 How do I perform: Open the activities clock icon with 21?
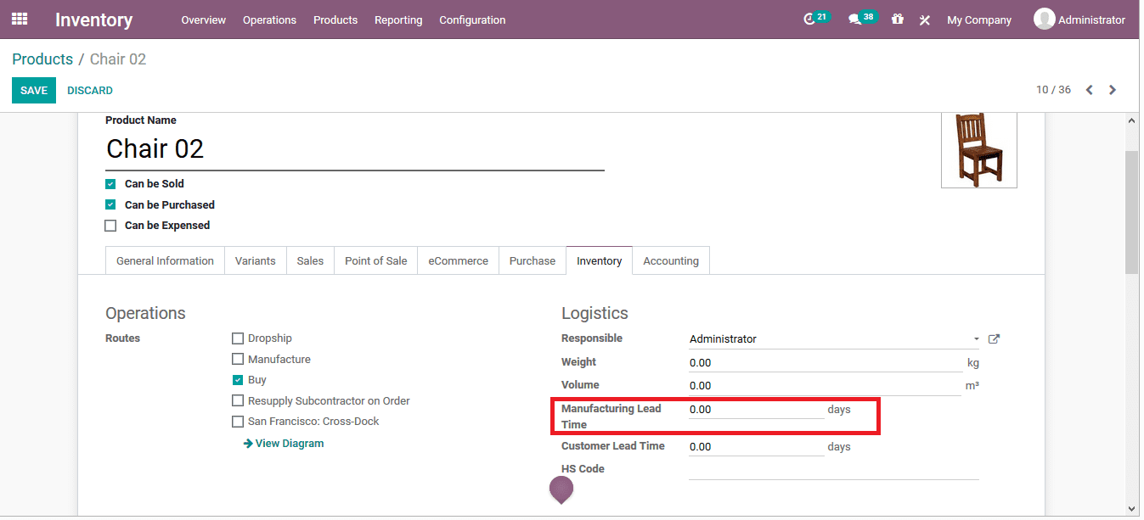pos(816,18)
